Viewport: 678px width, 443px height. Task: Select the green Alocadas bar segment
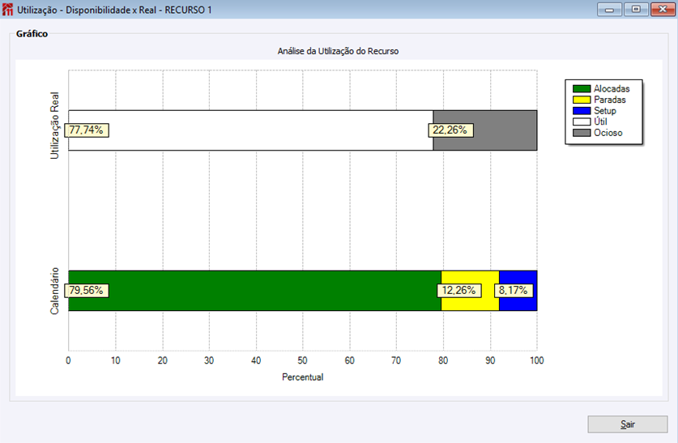pyautogui.click(x=254, y=291)
